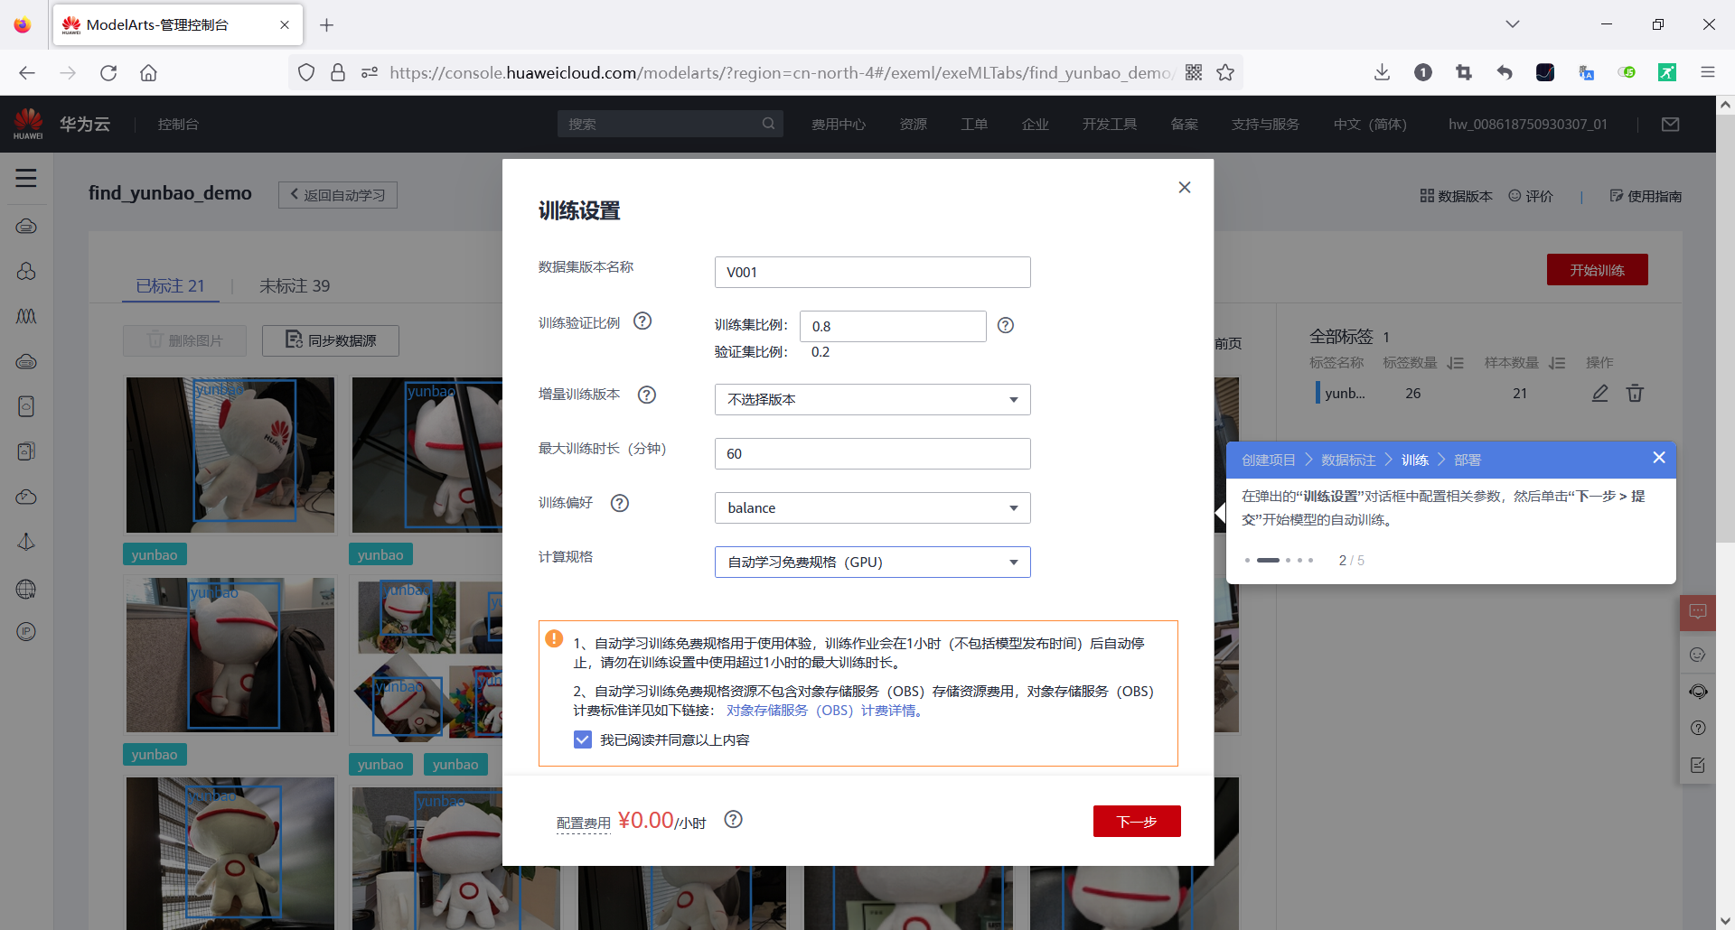
Task: Open the message center mail icon
Action: [1670, 124]
